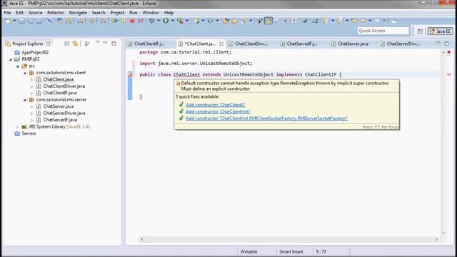Apply the constructor fix with RMIClientSocketFactory parameters
Viewport: 457px width, 257px height.
tap(266, 119)
